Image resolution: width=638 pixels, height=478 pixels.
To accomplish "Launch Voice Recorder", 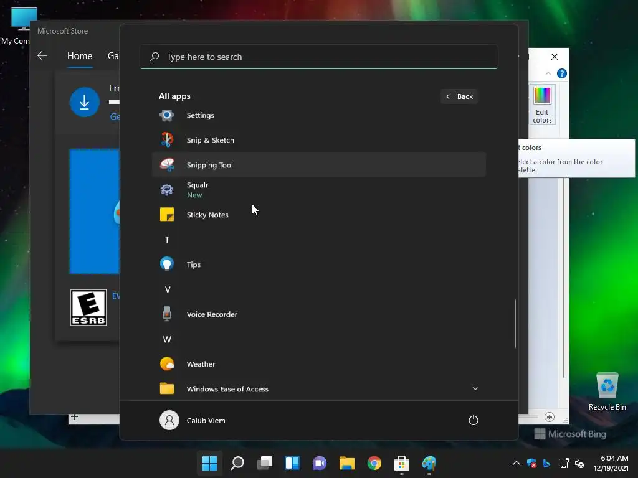I will [318, 314].
